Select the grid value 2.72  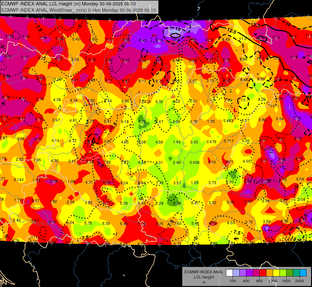coord(194,122)
